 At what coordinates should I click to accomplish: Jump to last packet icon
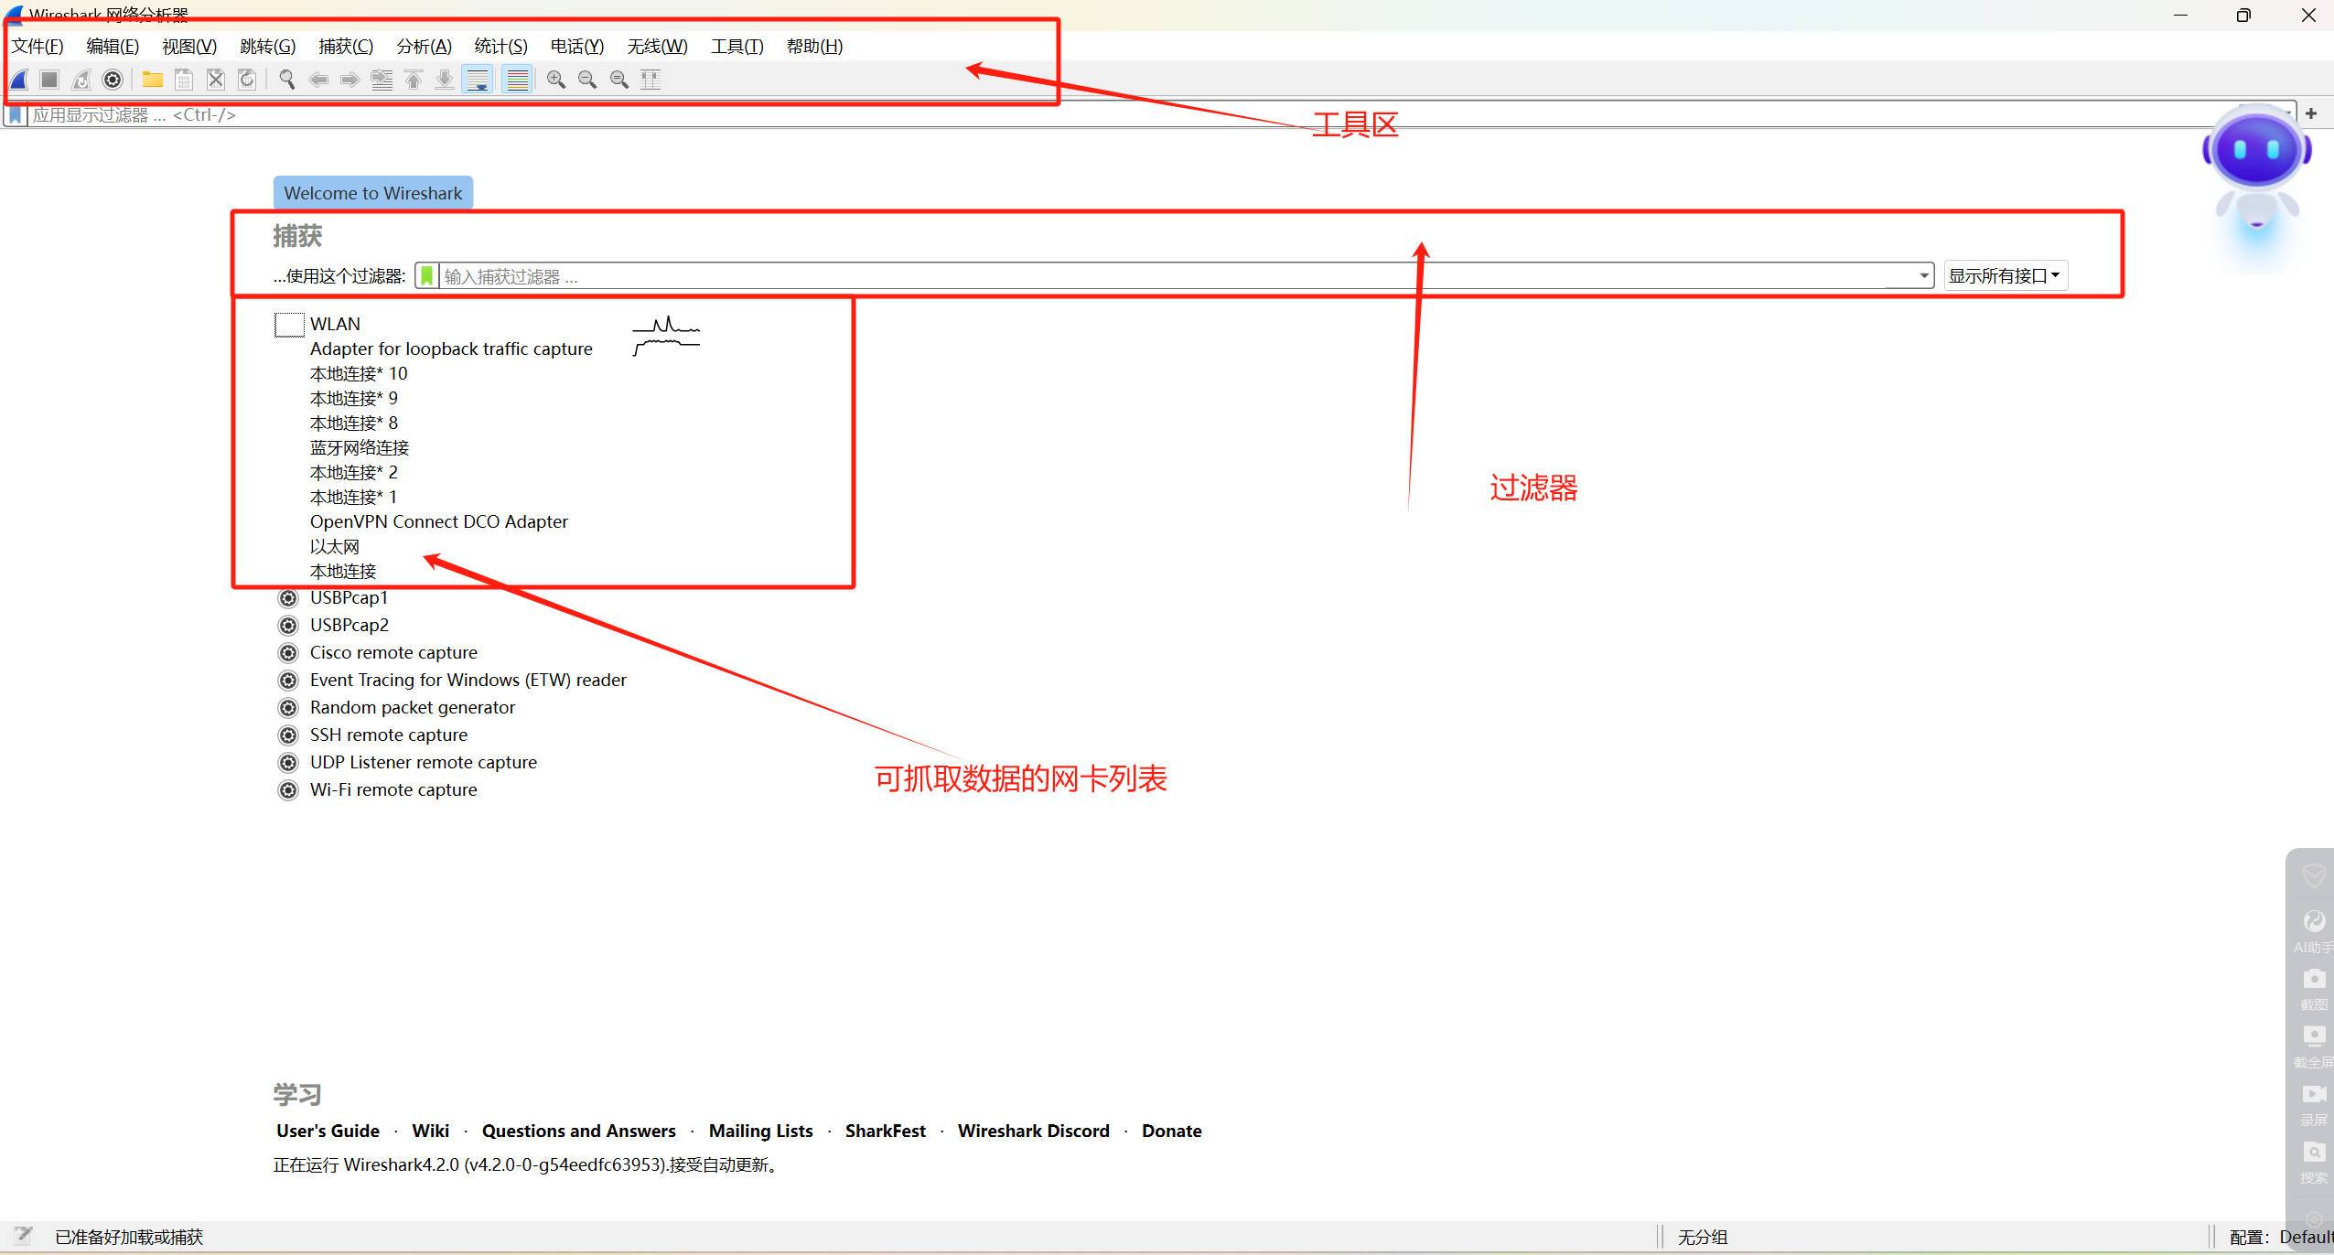(445, 80)
